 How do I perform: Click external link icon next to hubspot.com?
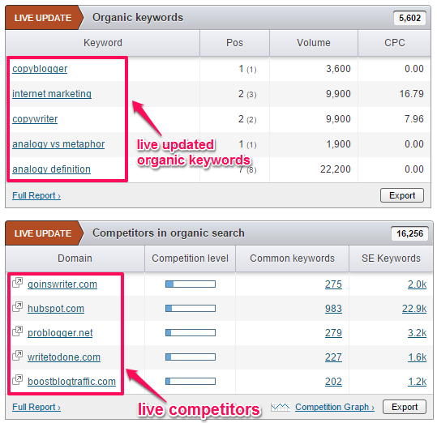coord(18,306)
